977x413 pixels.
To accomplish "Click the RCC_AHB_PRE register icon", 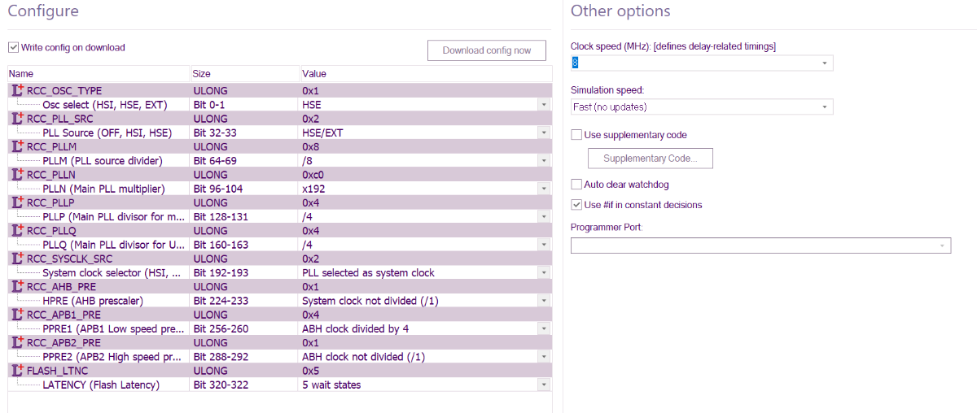I will click(17, 286).
